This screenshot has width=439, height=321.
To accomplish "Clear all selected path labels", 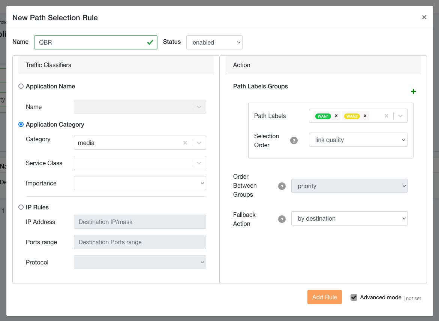I will (386, 116).
